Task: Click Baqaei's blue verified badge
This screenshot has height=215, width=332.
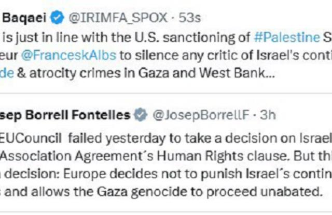Action: [x=57, y=17]
